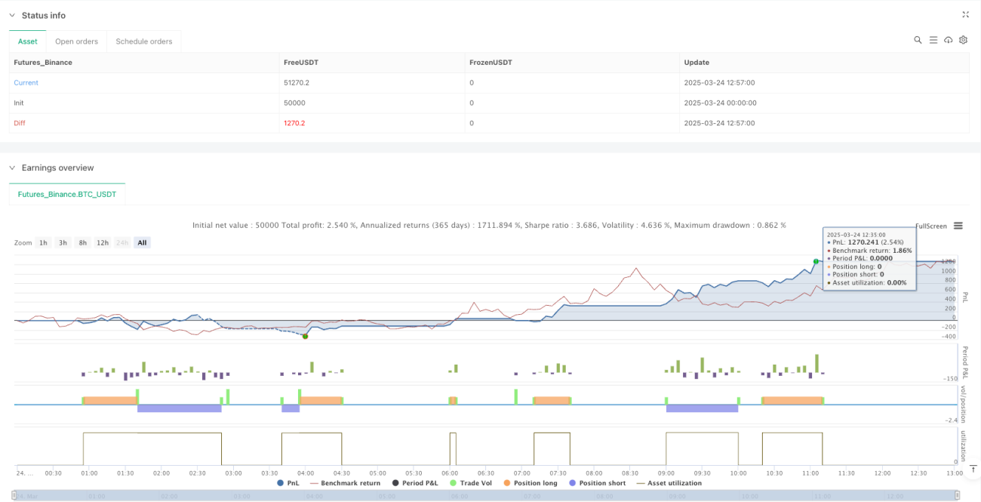Open the list view icon beside search
The image size is (981, 502).
[933, 40]
